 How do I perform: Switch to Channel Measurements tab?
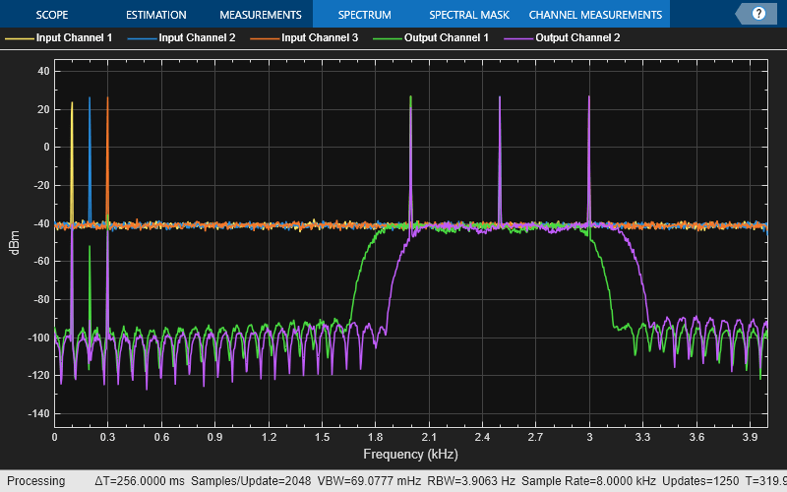595,15
